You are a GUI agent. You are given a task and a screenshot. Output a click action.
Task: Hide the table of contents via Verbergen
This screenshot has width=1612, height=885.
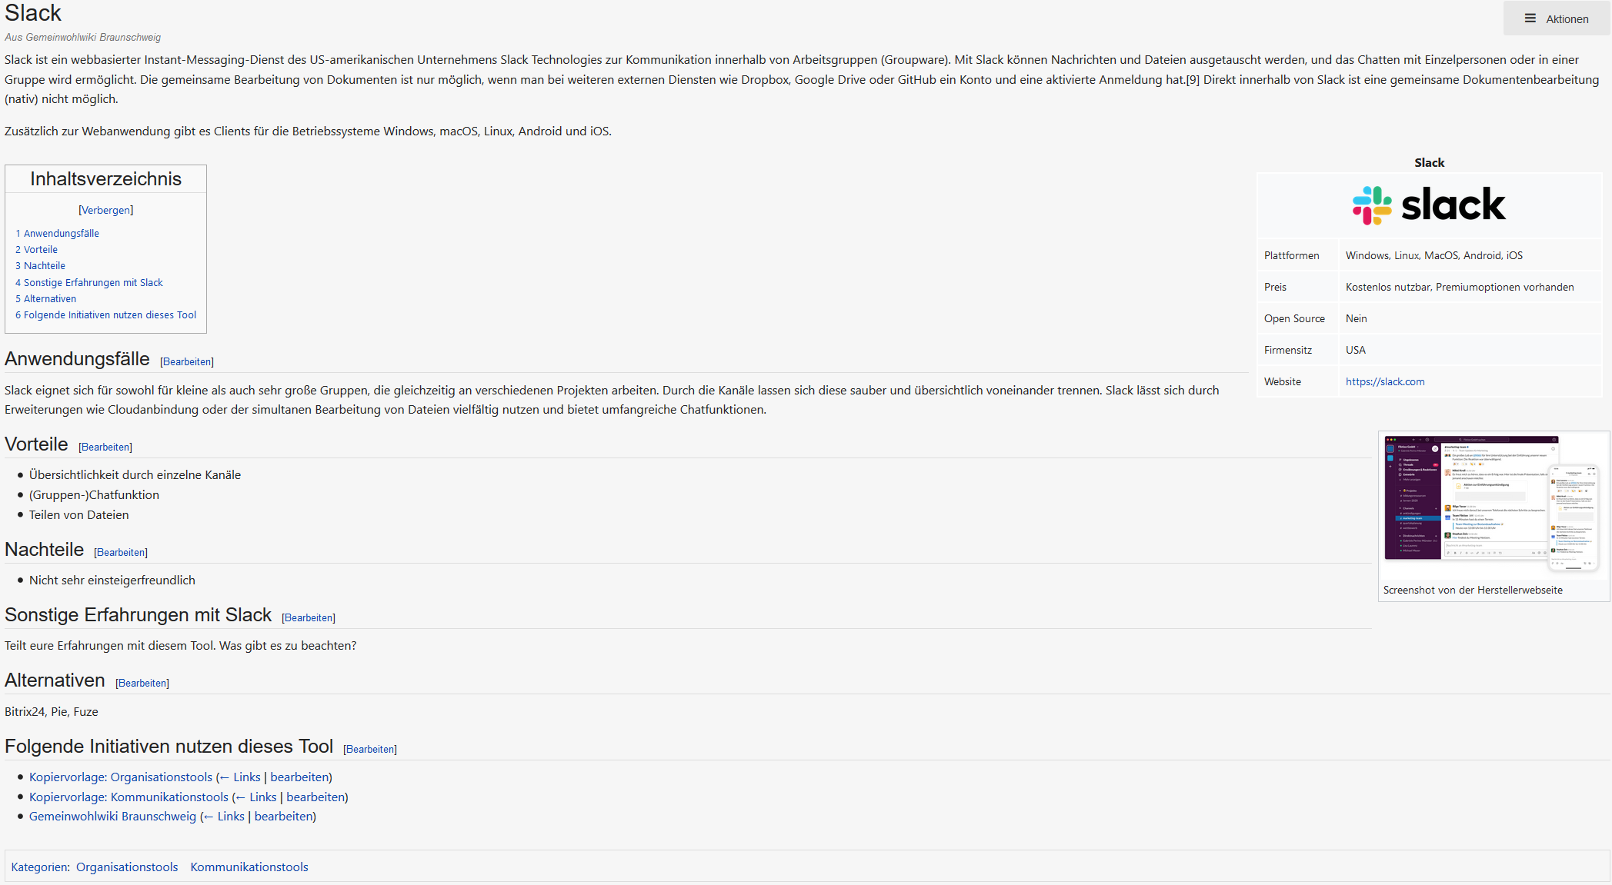click(105, 210)
